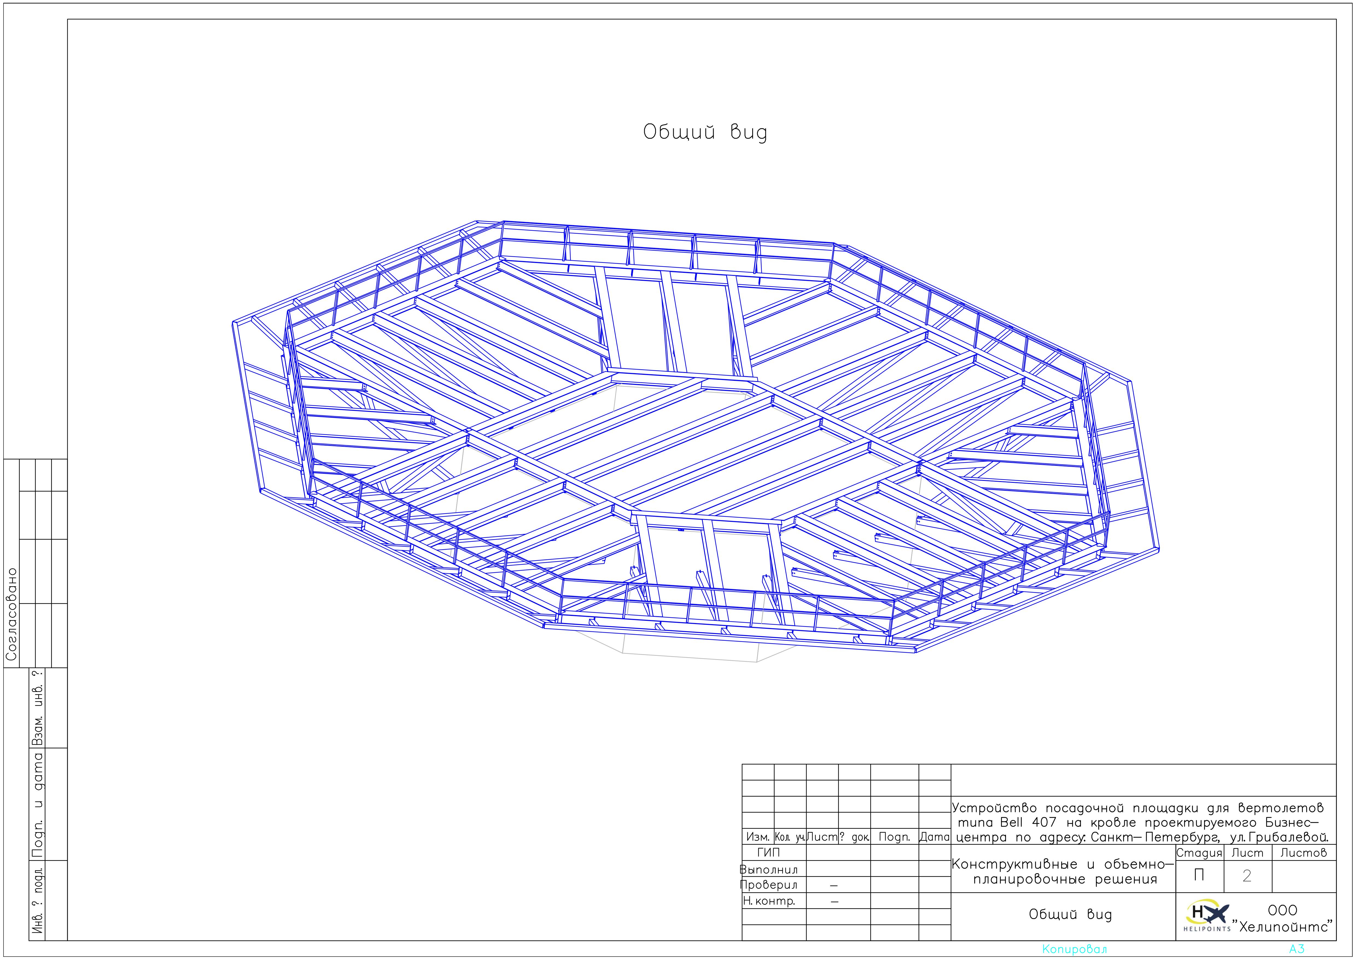Click the 'Кол. уч.' column header
The image size is (1357, 959).
click(790, 837)
